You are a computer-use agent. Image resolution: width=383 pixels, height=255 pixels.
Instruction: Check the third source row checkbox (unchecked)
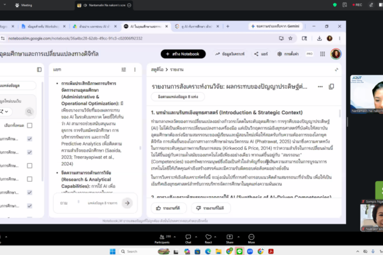tap(29, 166)
